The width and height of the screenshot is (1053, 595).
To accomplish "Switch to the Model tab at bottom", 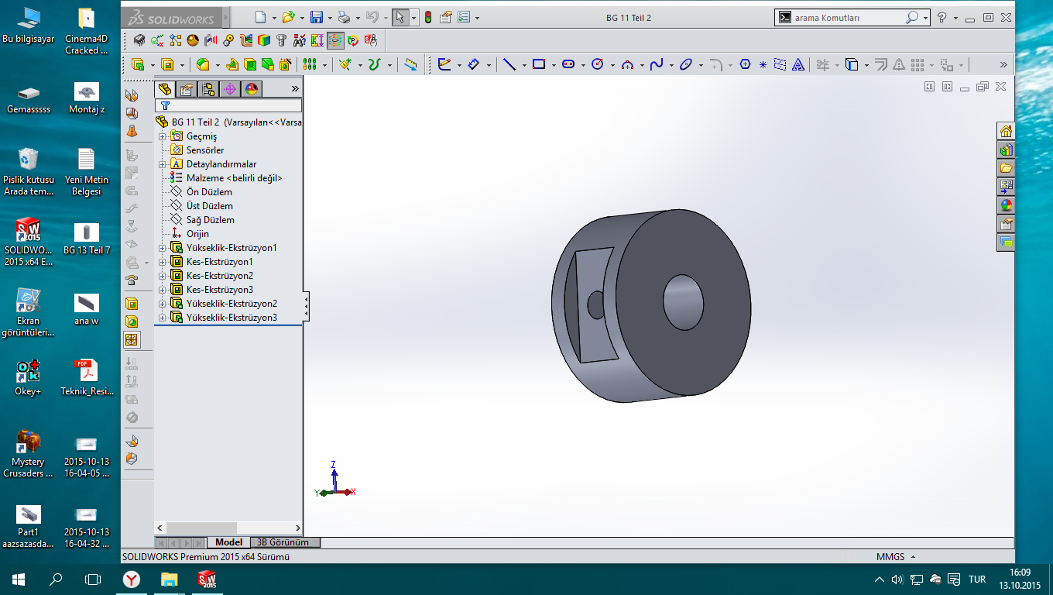I will pyautogui.click(x=228, y=542).
